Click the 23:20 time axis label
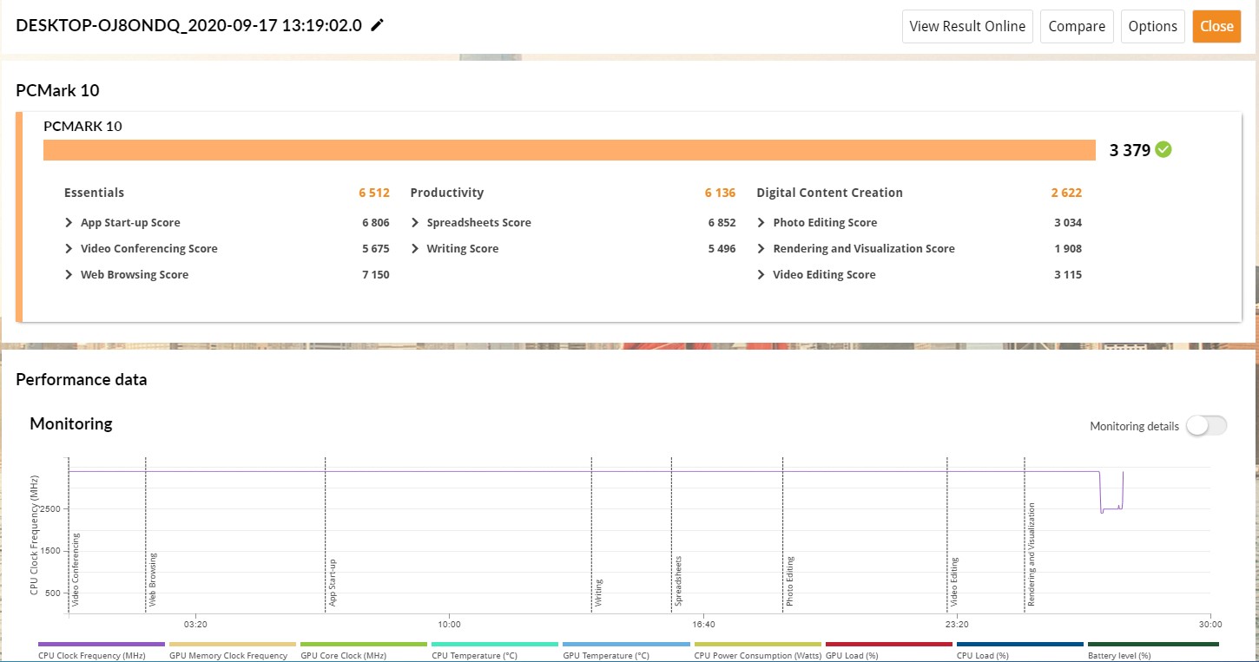 coord(957,624)
